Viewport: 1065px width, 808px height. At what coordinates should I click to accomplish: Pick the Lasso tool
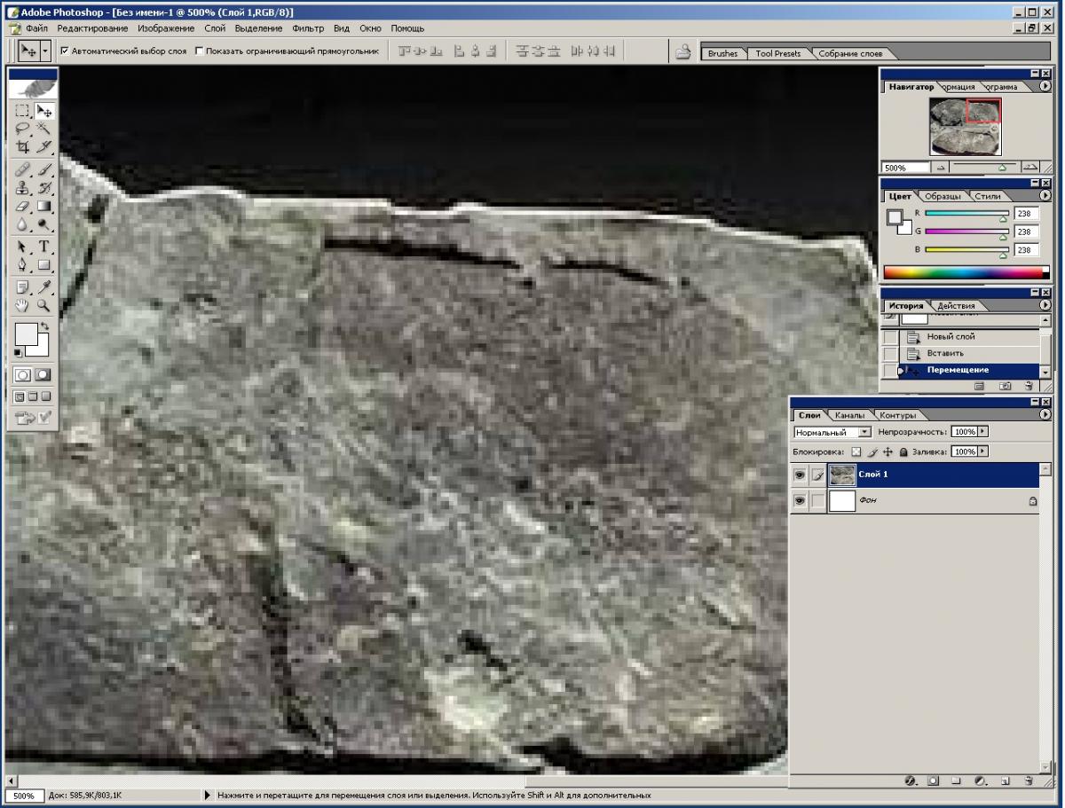click(23, 129)
